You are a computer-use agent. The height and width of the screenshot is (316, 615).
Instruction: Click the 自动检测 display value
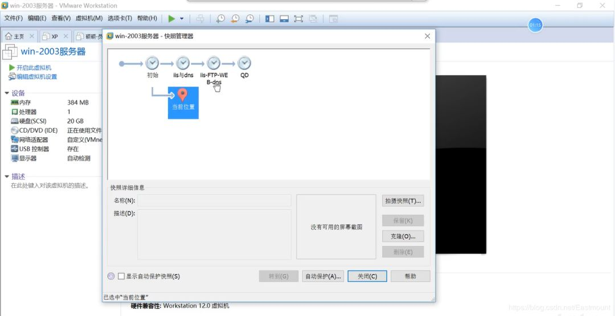coord(79,158)
